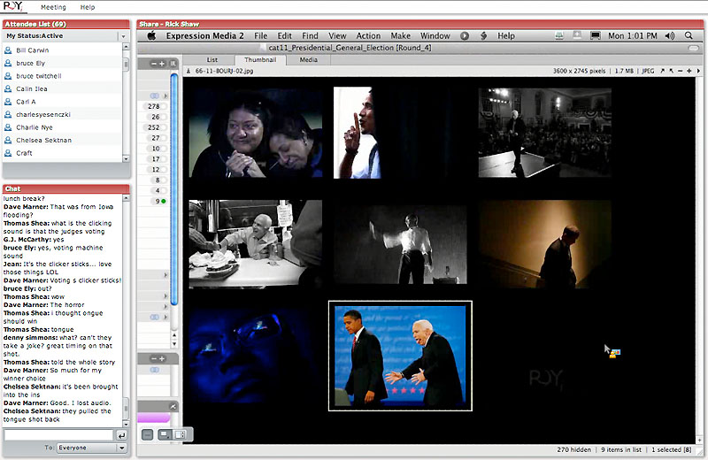The image size is (708, 460).
Task: Click the plus icon in catalog sidebar header
Action: click(164, 64)
